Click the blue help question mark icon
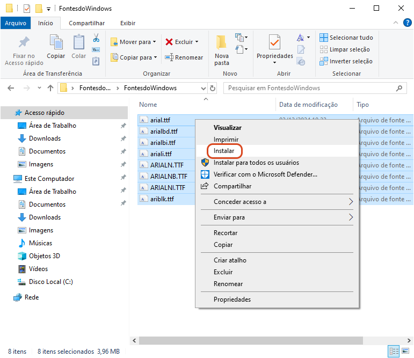The image size is (414, 358). click(408, 23)
